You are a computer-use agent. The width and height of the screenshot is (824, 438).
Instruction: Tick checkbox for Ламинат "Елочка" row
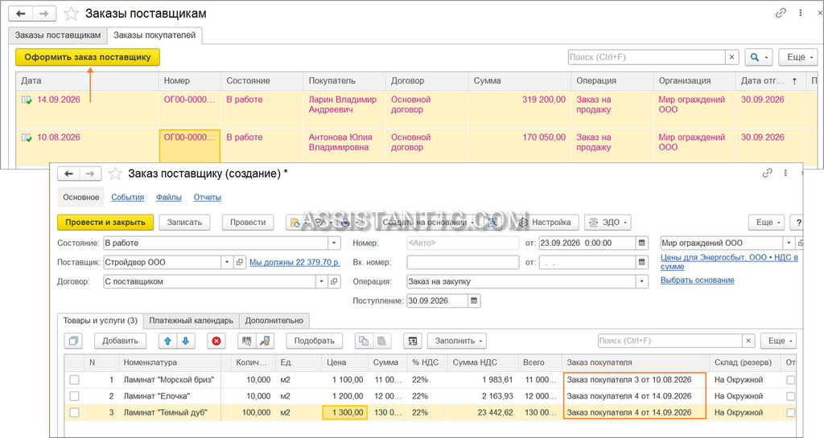point(74,396)
